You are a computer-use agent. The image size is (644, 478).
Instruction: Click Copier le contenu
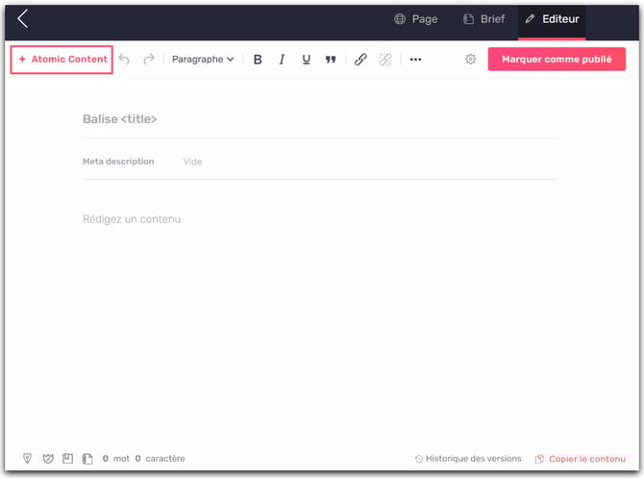(x=581, y=459)
